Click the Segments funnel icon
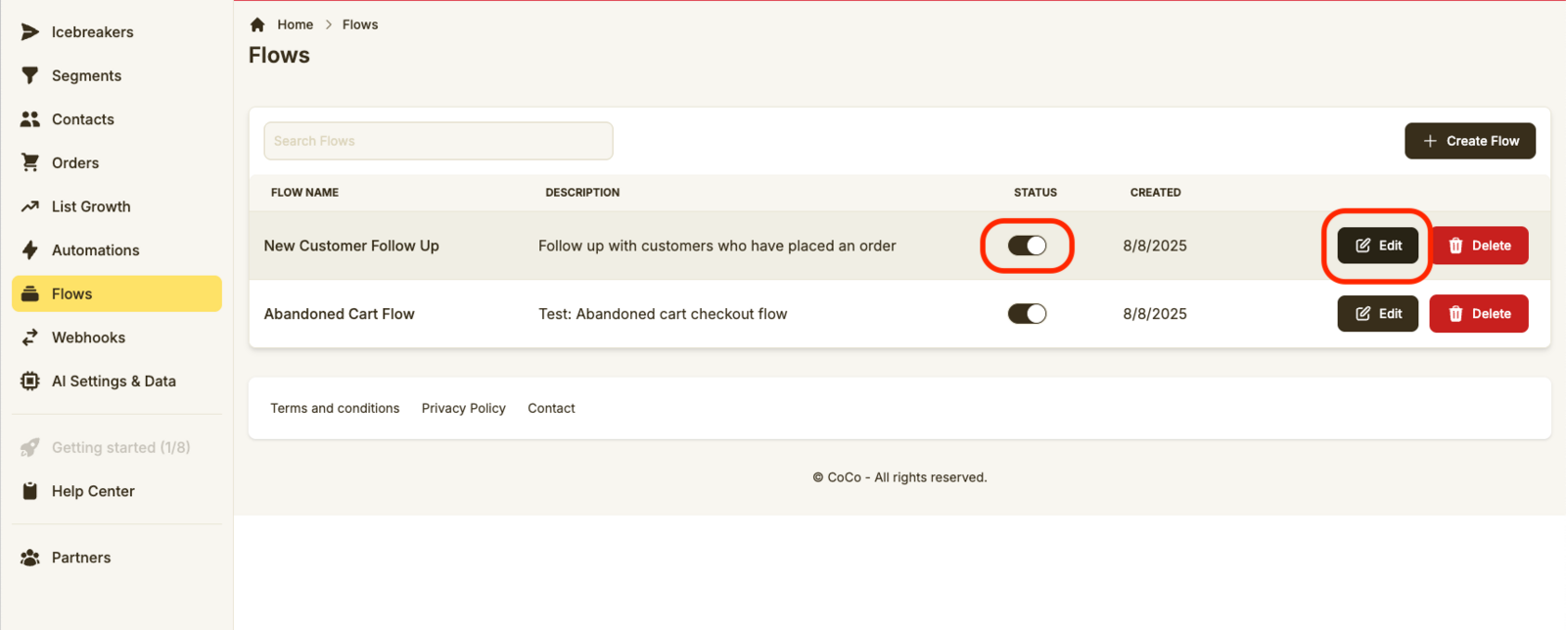The image size is (1566, 630). pos(30,75)
